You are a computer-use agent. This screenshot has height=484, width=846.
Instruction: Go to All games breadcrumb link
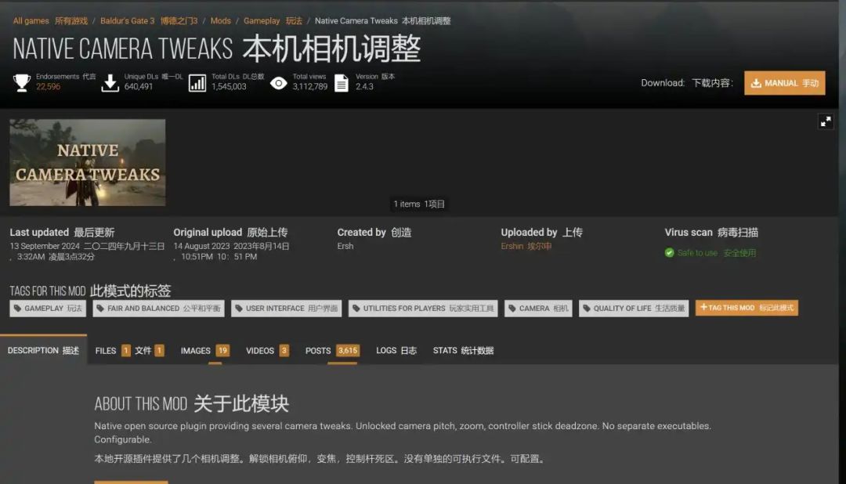[50, 21]
